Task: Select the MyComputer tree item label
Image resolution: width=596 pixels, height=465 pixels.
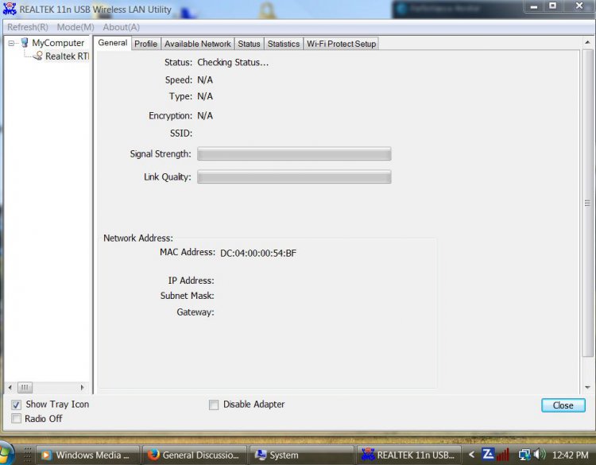Action: point(58,43)
